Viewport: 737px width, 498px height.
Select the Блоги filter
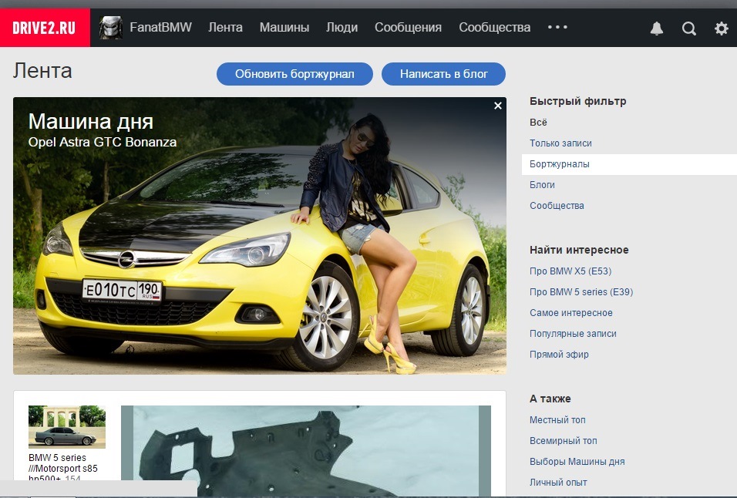(542, 185)
